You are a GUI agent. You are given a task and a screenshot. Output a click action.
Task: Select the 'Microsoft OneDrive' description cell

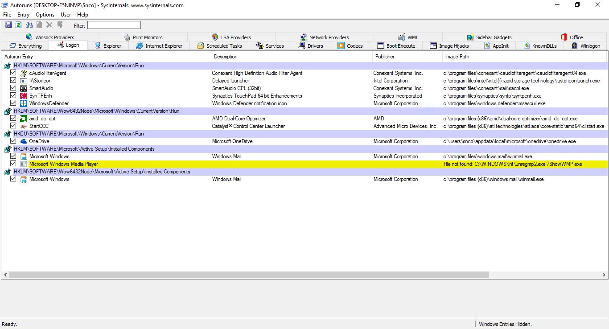(x=232, y=141)
